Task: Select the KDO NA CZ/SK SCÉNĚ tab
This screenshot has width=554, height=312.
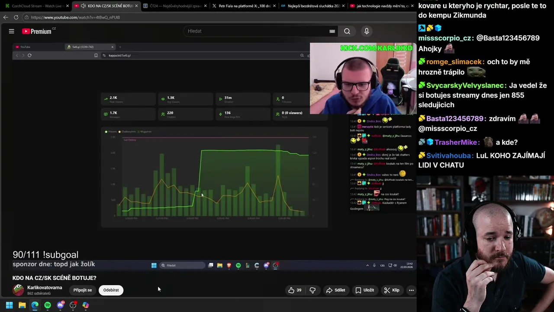Action: tap(106, 6)
